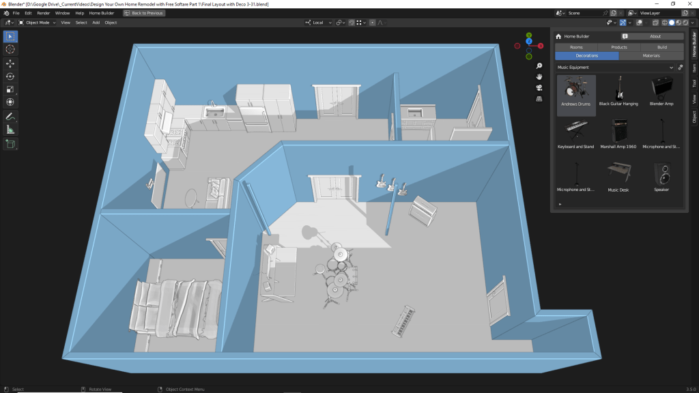
Task: Select the Move tool in the toolbar
Action: [x=10, y=63]
